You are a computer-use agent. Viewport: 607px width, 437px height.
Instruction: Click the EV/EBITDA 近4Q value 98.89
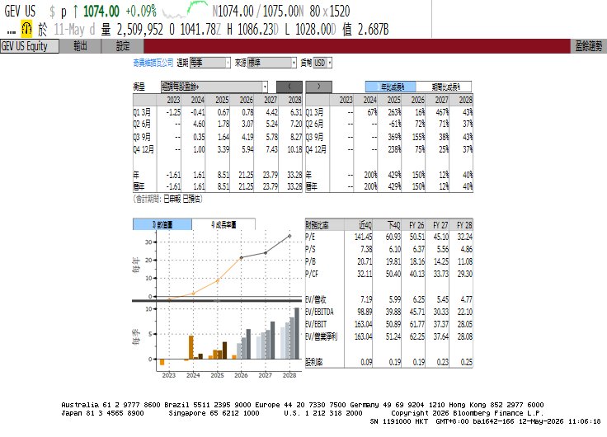365,312
